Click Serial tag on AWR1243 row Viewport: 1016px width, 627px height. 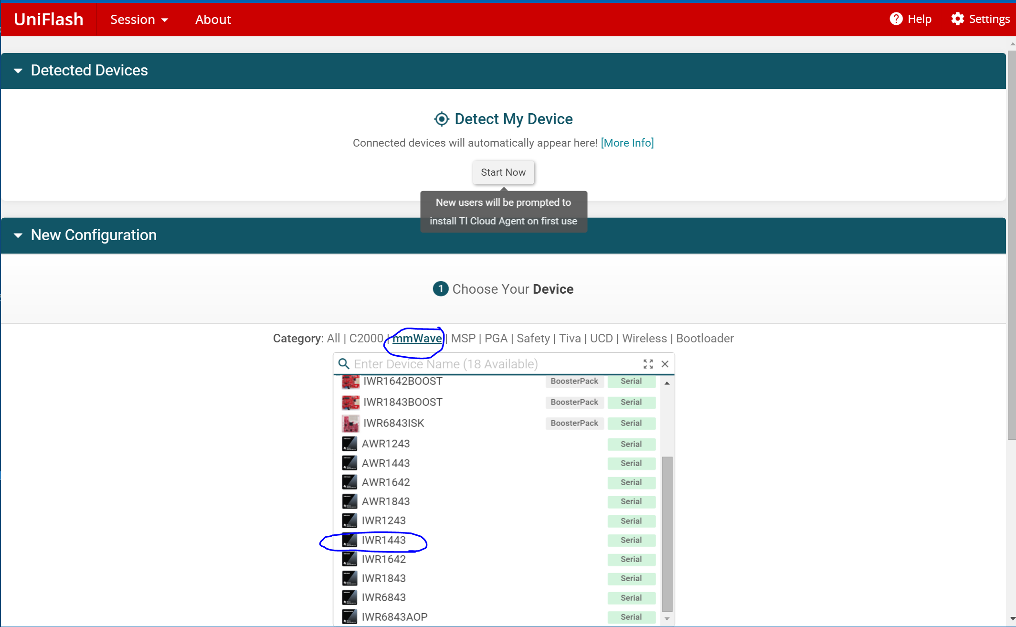point(631,444)
